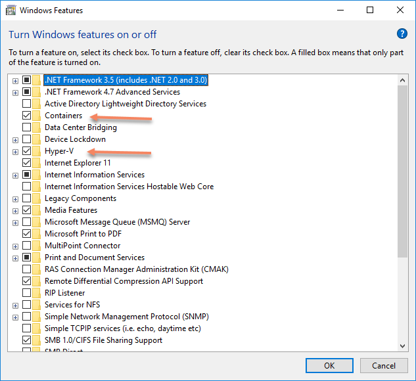Select .NET Framework 4.7 Advanced Services label
416x381 pixels.
tap(112, 92)
